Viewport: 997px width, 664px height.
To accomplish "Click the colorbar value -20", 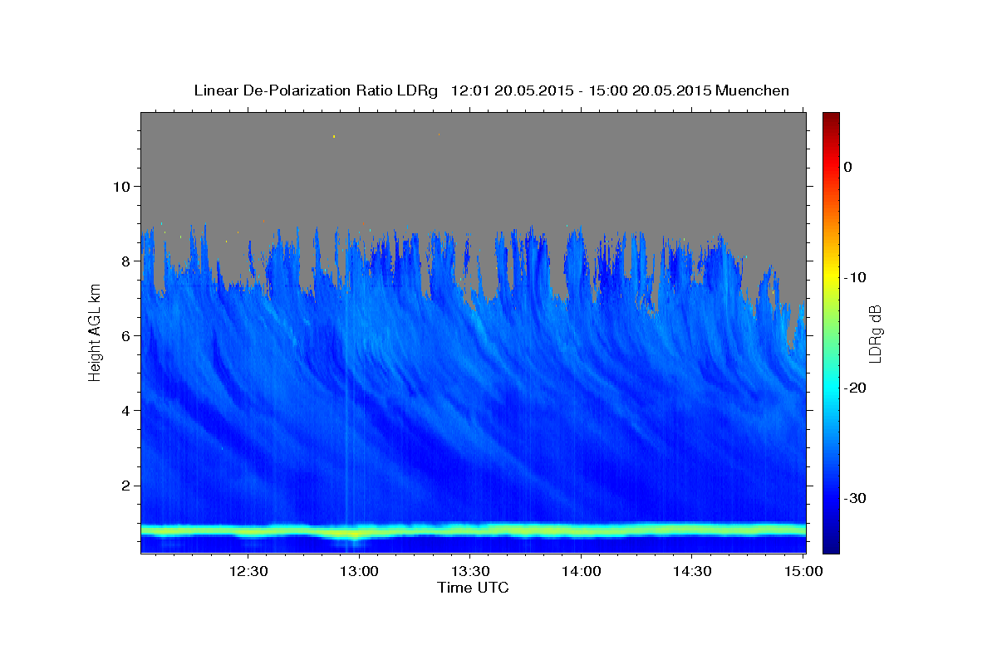I will click(856, 388).
